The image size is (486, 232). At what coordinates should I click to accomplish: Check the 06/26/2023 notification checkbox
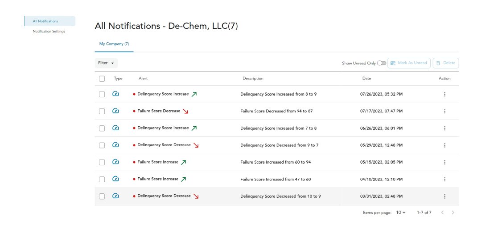click(x=102, y=128)
